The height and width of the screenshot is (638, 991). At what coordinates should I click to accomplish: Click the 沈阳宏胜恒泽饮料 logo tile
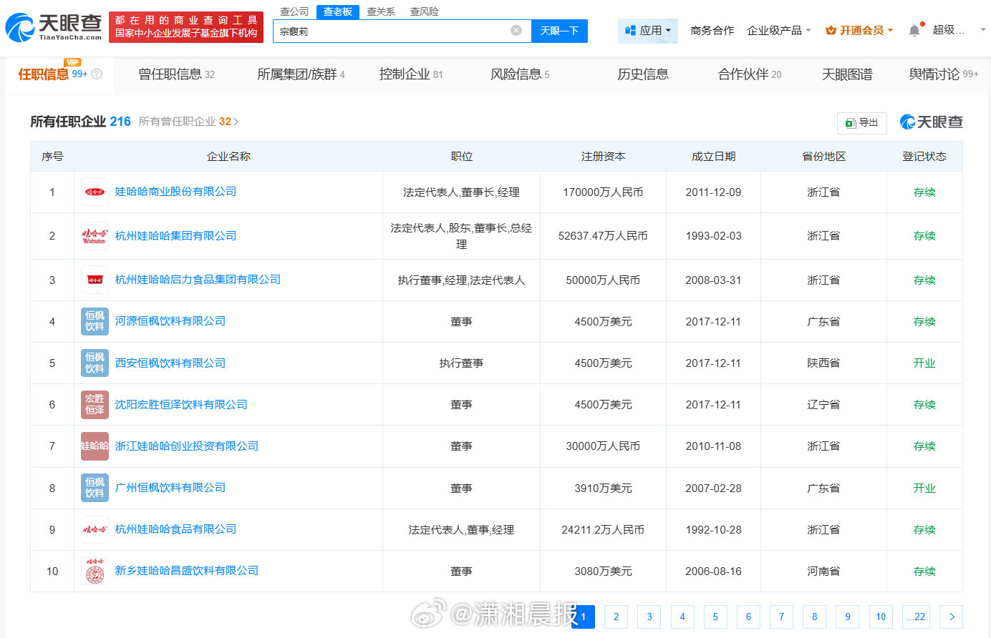click(95, 404)
